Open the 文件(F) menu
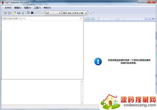Screen dimensions: 157x110 (x=8, y=8)
